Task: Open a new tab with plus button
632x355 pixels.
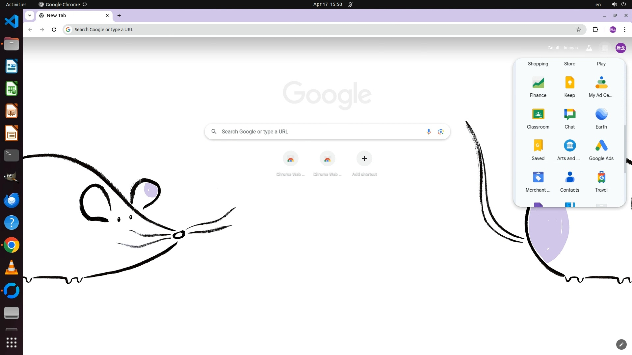Action: coord(119,15)
